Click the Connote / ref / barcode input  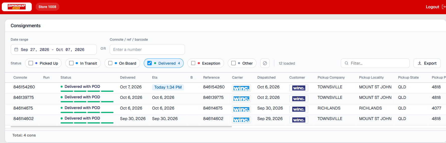[x=147, y=49]
